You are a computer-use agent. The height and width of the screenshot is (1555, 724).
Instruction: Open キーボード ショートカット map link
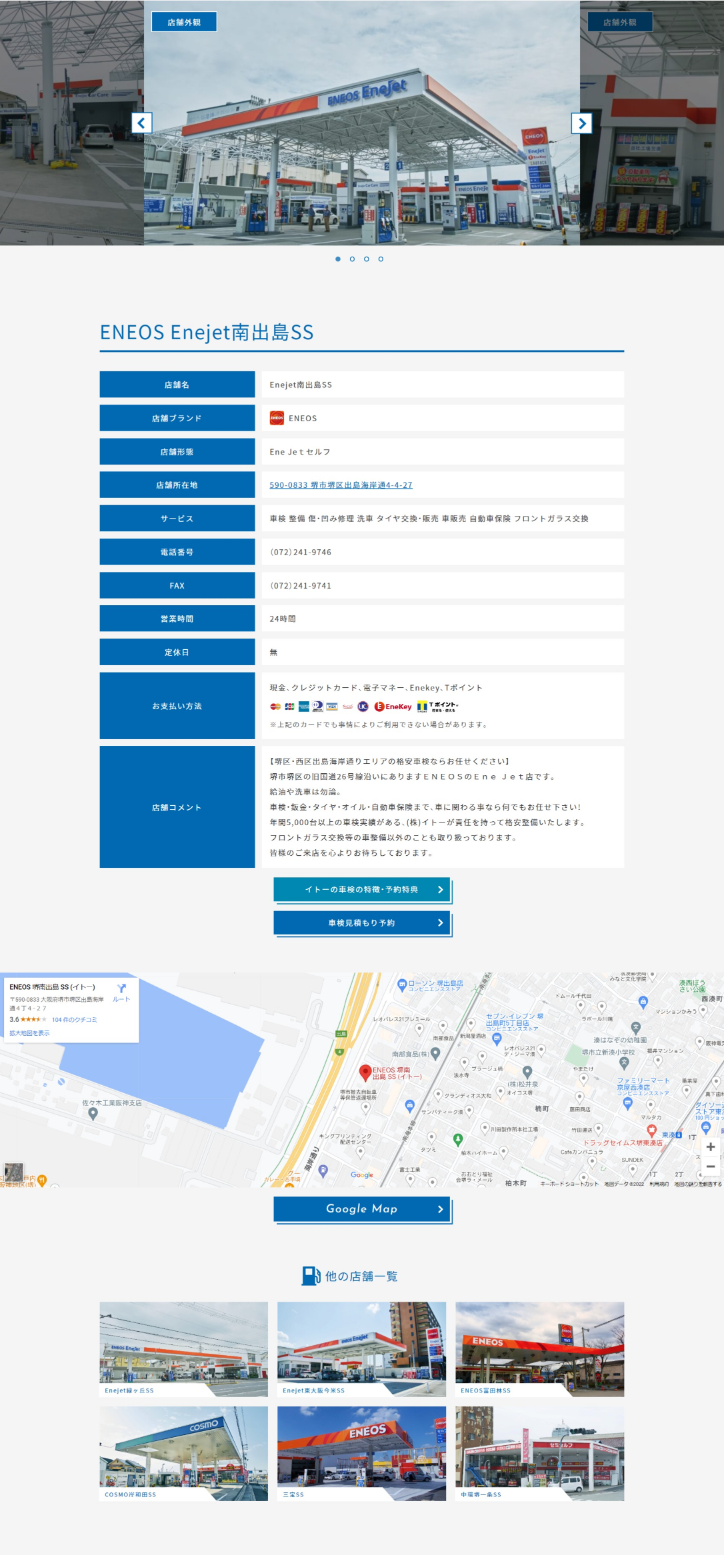[x=569, y=1184]
